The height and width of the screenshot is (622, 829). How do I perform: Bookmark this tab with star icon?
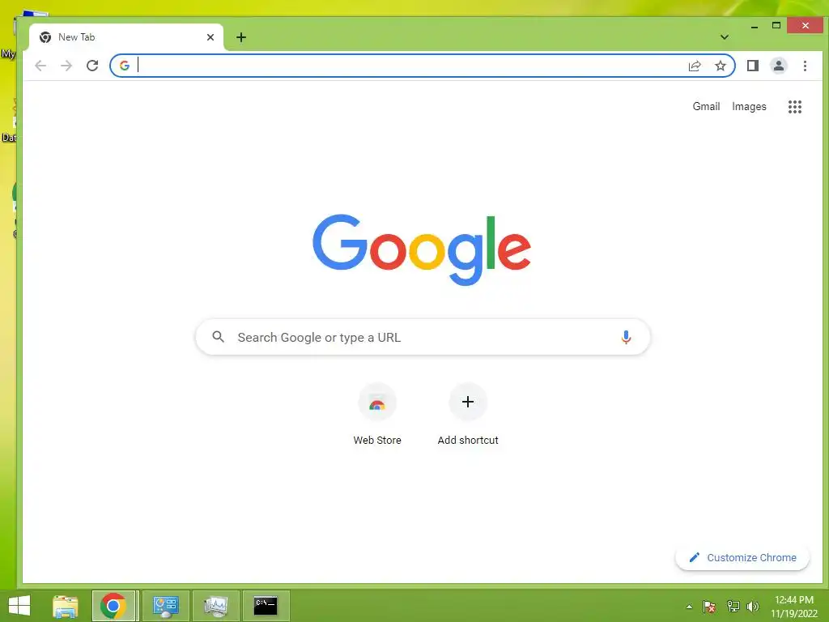[720, 66]
